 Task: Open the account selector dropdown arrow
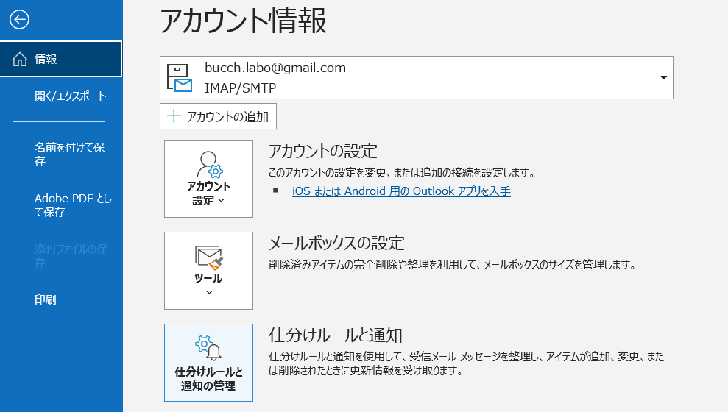[663, 77]
